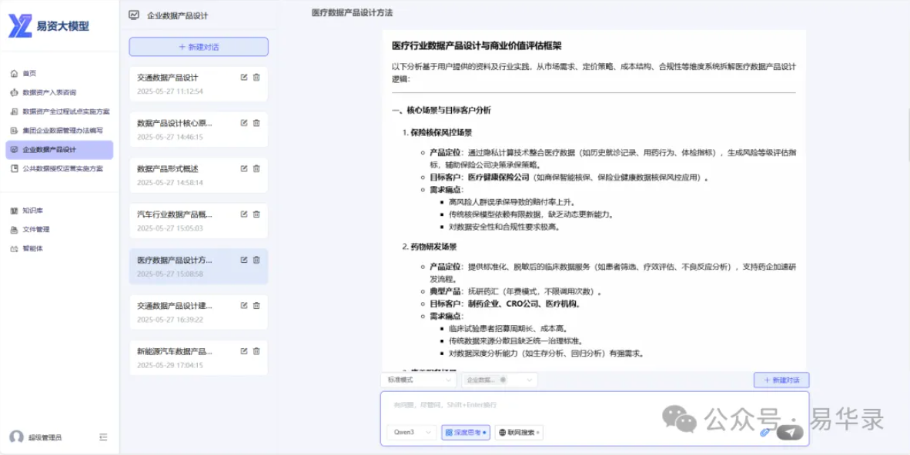The width and height of the screenshot is (910, 455).
Task: Delete the 交通数据产品设计 conversation
Action: [x=256, y=77]
